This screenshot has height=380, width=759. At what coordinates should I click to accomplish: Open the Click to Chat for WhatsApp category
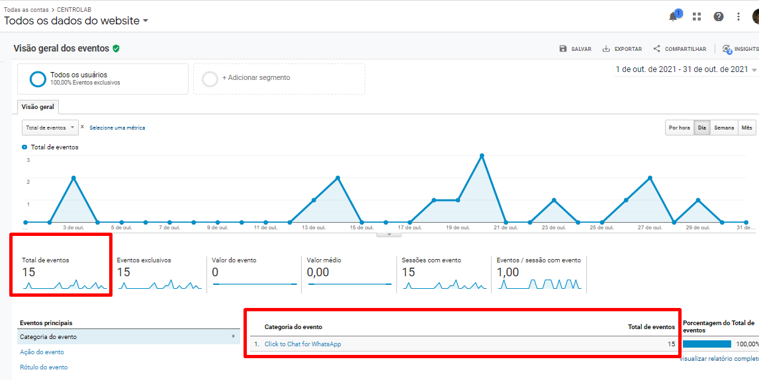tap(302, 344)
